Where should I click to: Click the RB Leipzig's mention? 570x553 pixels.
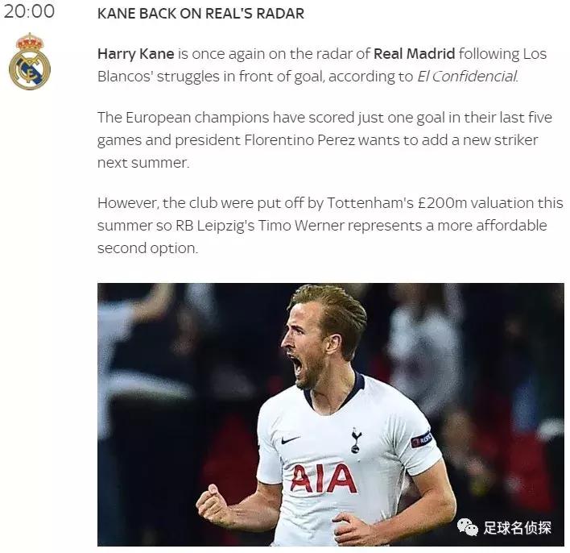215,226
